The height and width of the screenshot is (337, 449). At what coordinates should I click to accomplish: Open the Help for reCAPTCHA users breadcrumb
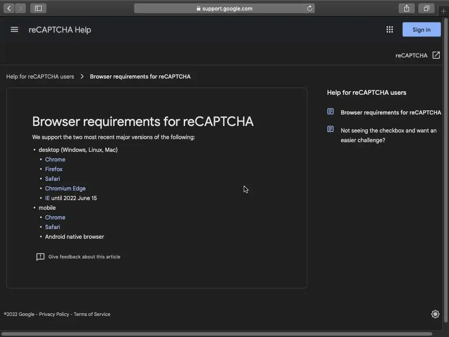(40, 77)
